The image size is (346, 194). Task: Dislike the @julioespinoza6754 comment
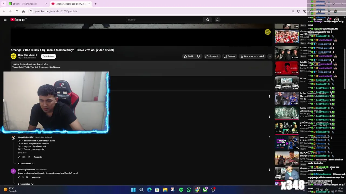[x=27, y=178]
